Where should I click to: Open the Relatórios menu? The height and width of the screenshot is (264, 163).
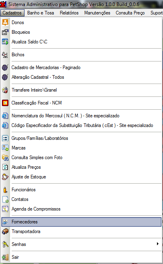pos(69,13)
